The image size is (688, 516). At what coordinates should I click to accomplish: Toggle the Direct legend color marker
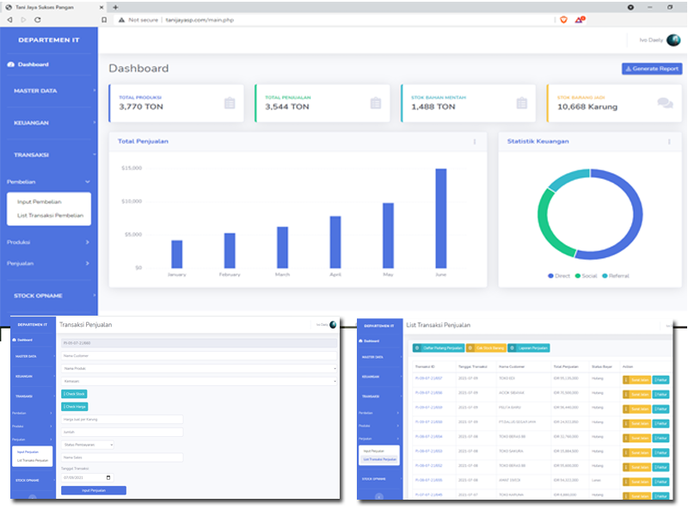tap(550, 276)
